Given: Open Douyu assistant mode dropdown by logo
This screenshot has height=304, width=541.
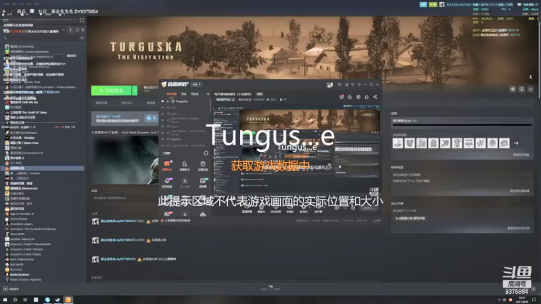Looking at the screenshot, I should 196,84.
